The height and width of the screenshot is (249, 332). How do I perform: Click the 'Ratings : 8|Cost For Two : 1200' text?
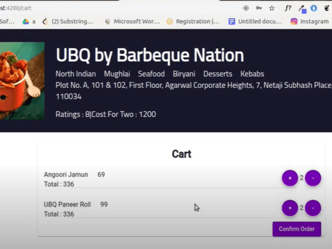pyautogui.click(x=106, y=115)
